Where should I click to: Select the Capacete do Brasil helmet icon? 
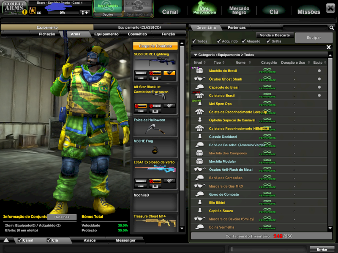click(x=199, y=87)
